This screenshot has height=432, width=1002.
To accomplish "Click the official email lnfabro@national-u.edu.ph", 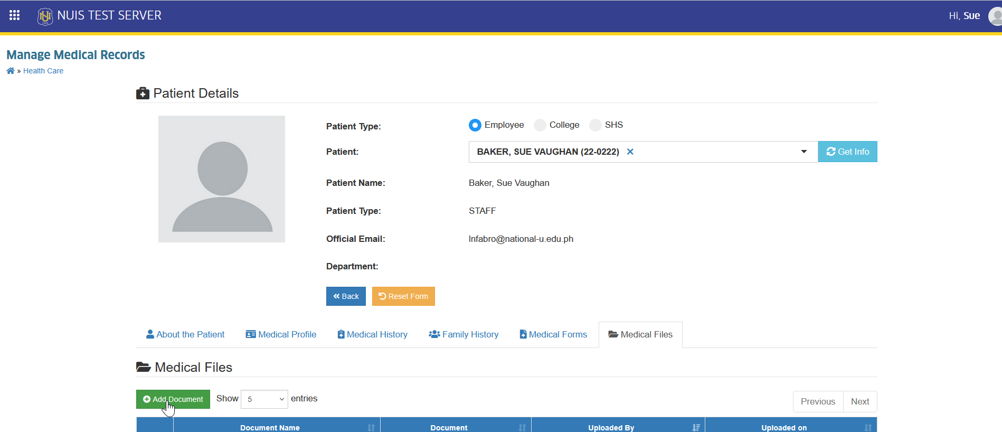I will [x=521, y=239].
